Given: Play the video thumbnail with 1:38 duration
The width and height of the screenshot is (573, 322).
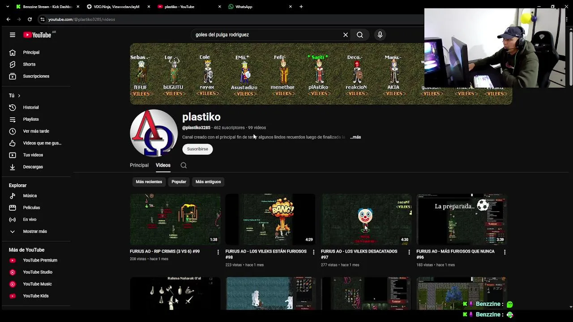Looking at the screenshot, I should pyautogui.click(x=175, y=219).
